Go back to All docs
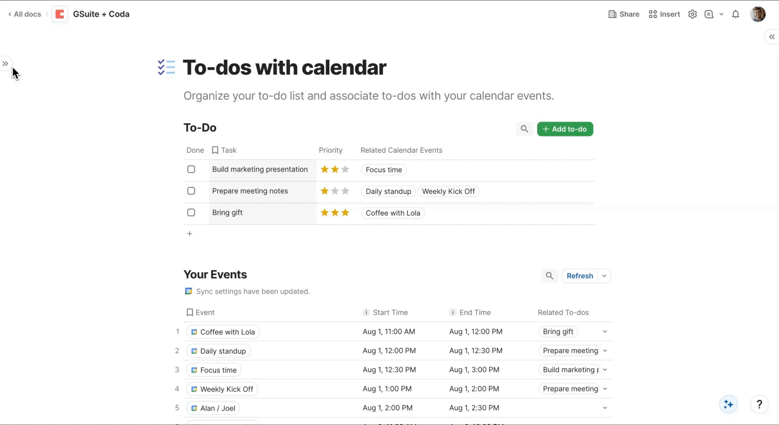Viewport: 779px width, 425px height. tap(25, 14)
